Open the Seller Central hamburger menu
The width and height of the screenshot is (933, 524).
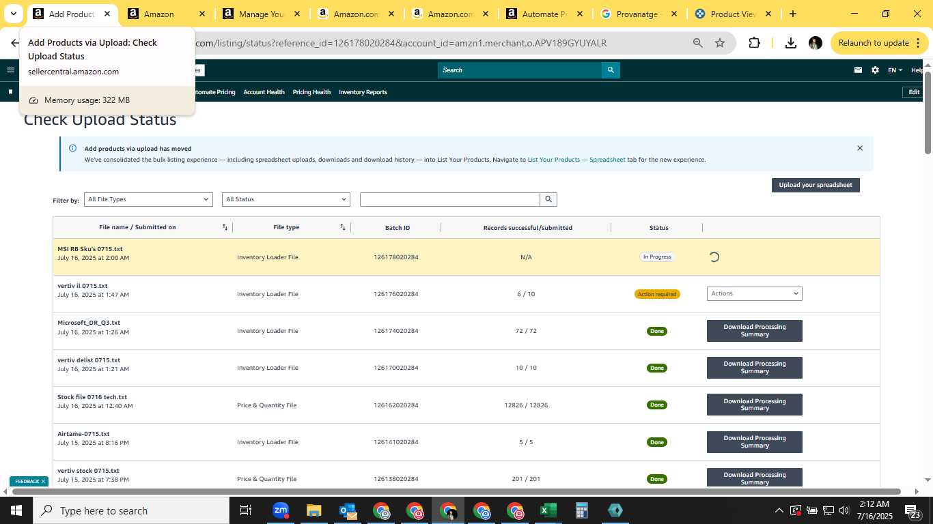point(10,70)
